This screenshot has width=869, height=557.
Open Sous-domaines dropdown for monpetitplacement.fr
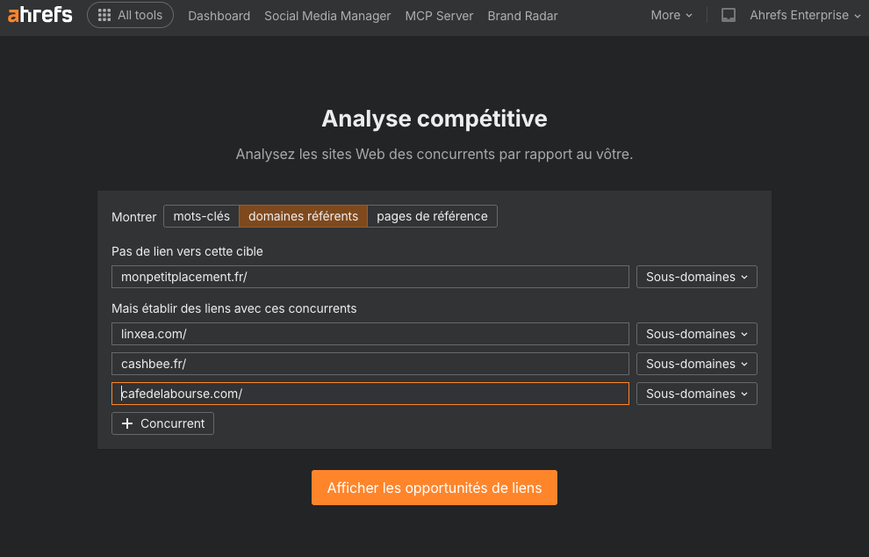point(696,277)
